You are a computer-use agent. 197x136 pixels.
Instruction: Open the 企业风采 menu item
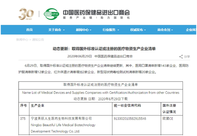point(191,30)
